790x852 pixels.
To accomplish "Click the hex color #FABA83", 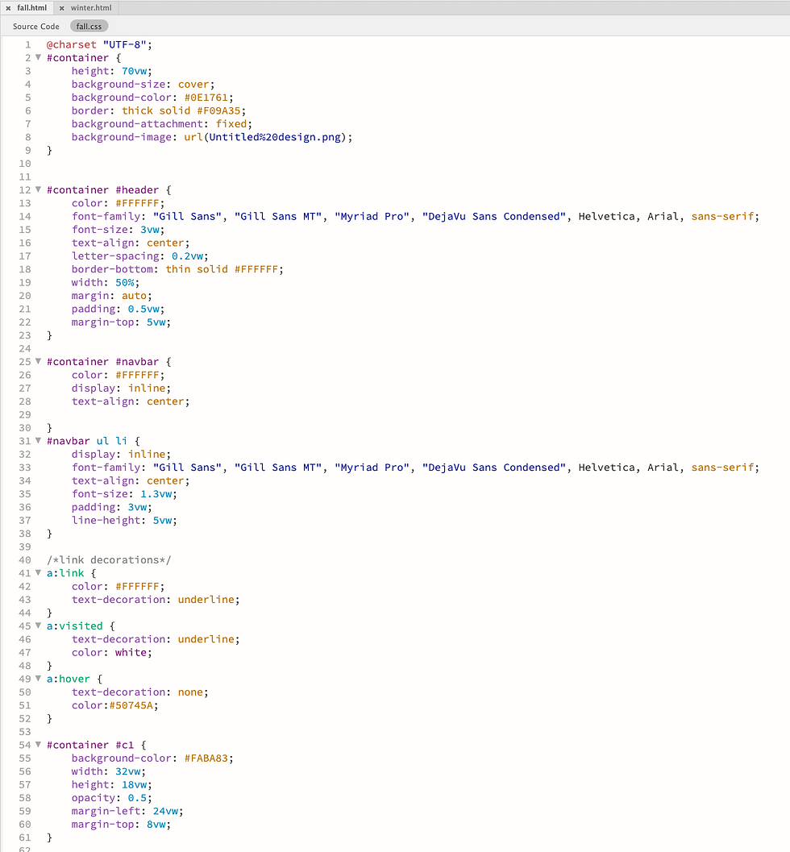I will 207,758.
